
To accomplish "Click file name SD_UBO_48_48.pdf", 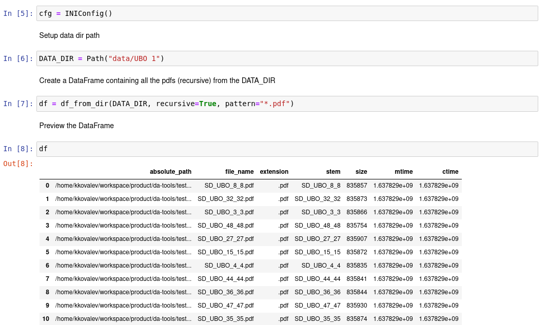I will 226,226.
